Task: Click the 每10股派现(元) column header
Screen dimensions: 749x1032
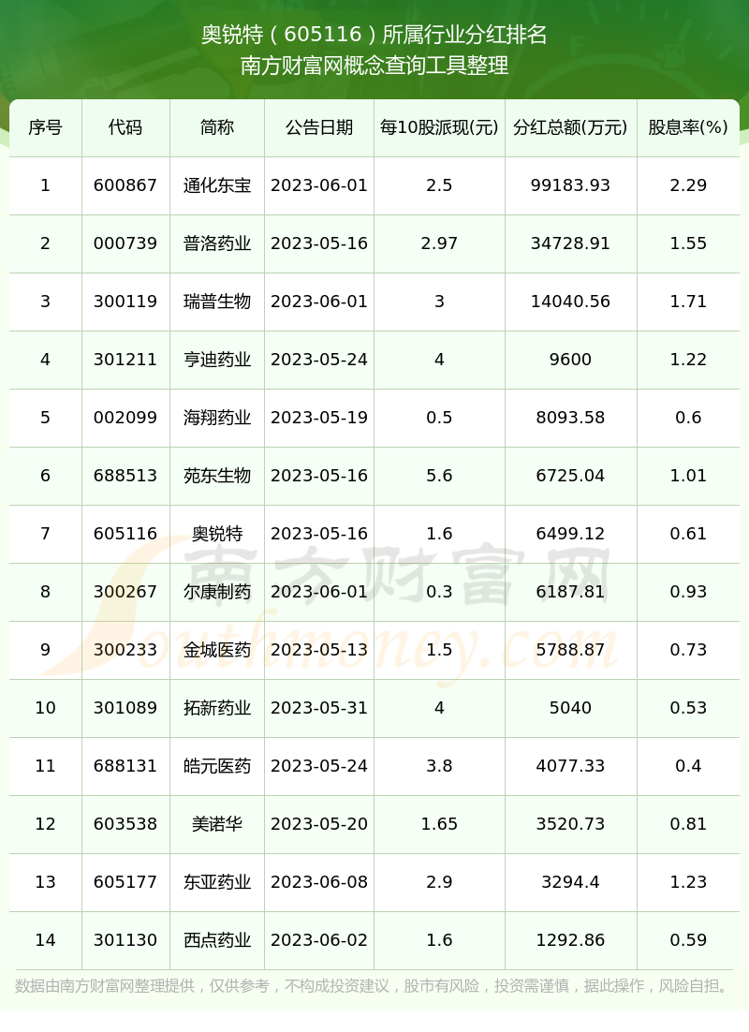Action: (439, 127)
